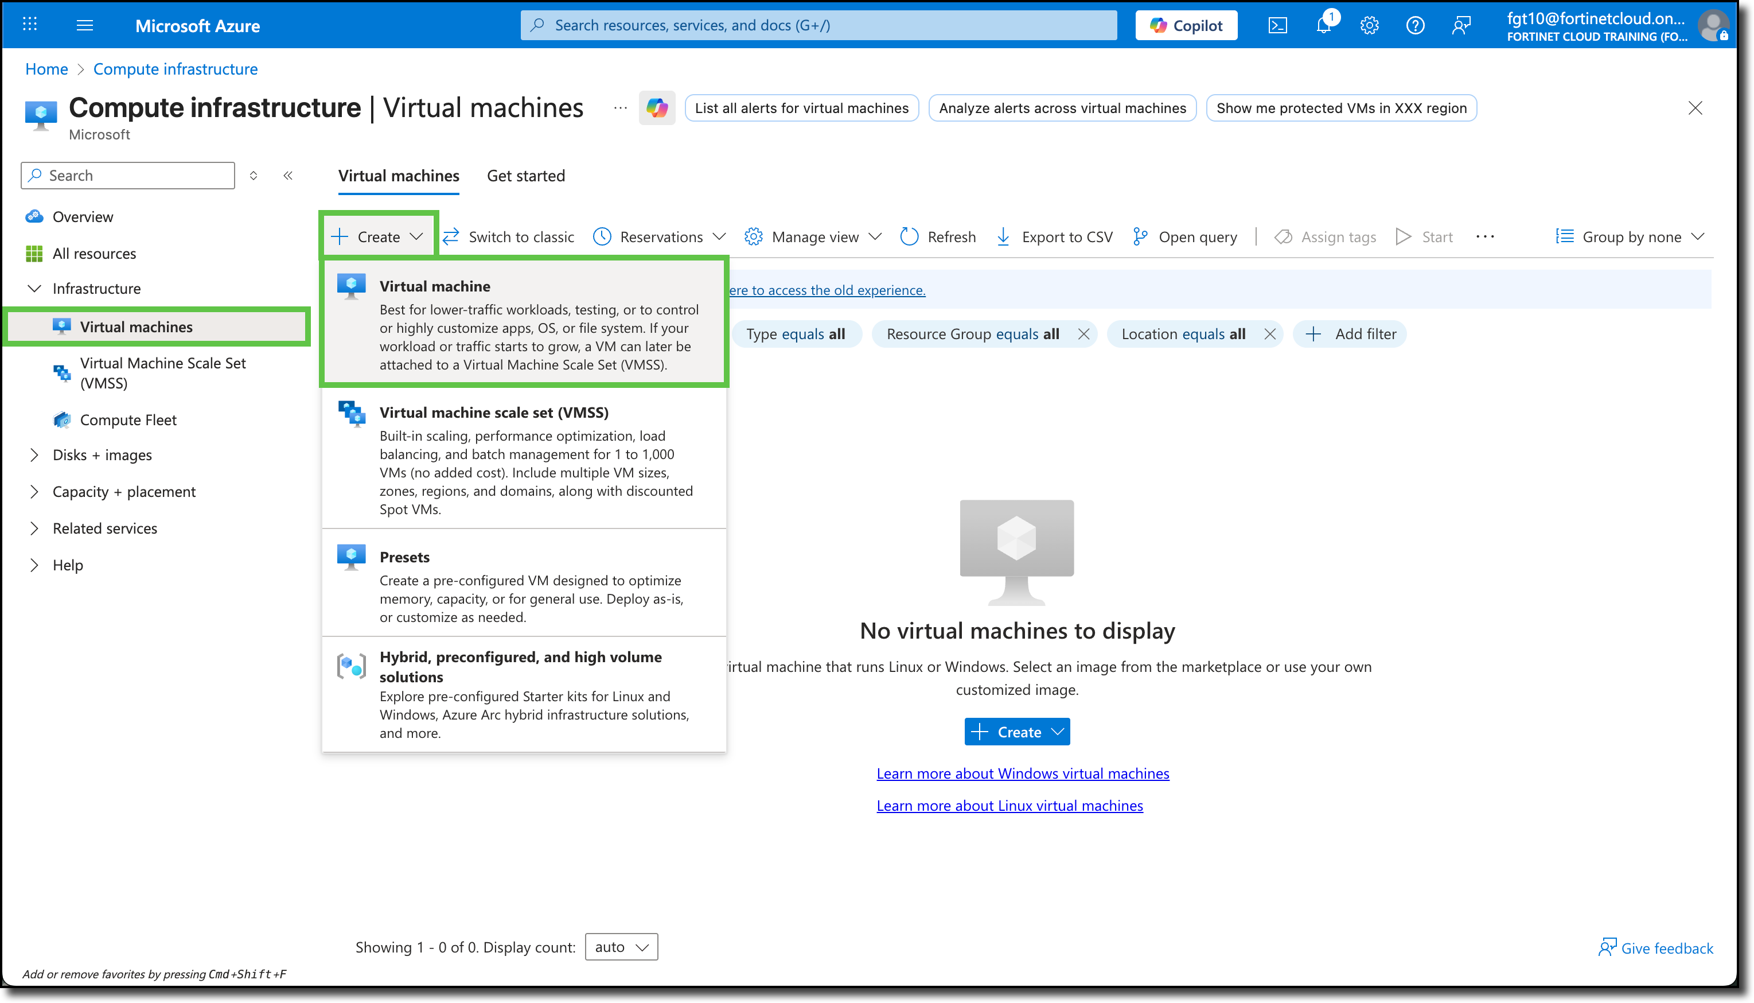1754x1003 pixels.
Task: Open the help question mark icon
Action: point(1416,25)
